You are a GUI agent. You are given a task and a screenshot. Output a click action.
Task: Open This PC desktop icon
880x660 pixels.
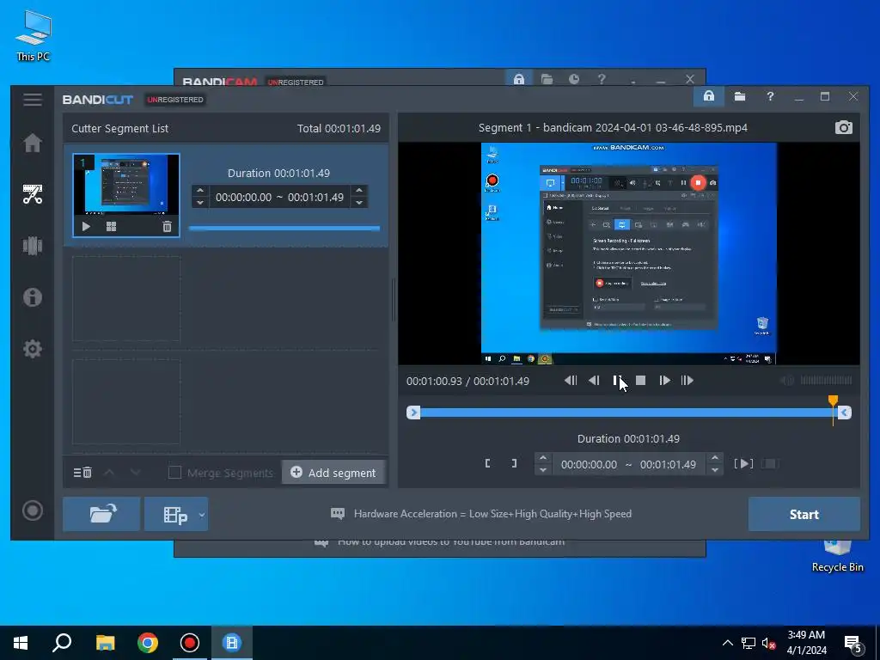pyautogui.click(x=34, y=36)
